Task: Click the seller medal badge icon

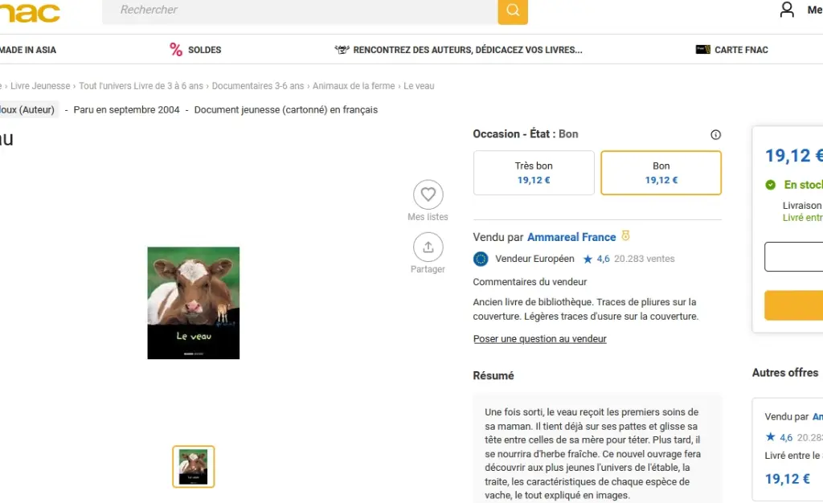Action: (x=625, y=236)
